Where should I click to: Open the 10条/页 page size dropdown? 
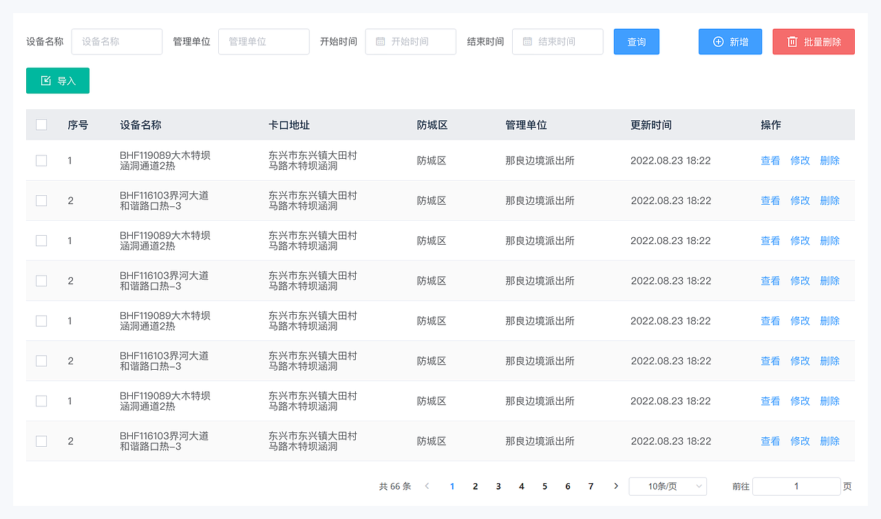point(668,486)
